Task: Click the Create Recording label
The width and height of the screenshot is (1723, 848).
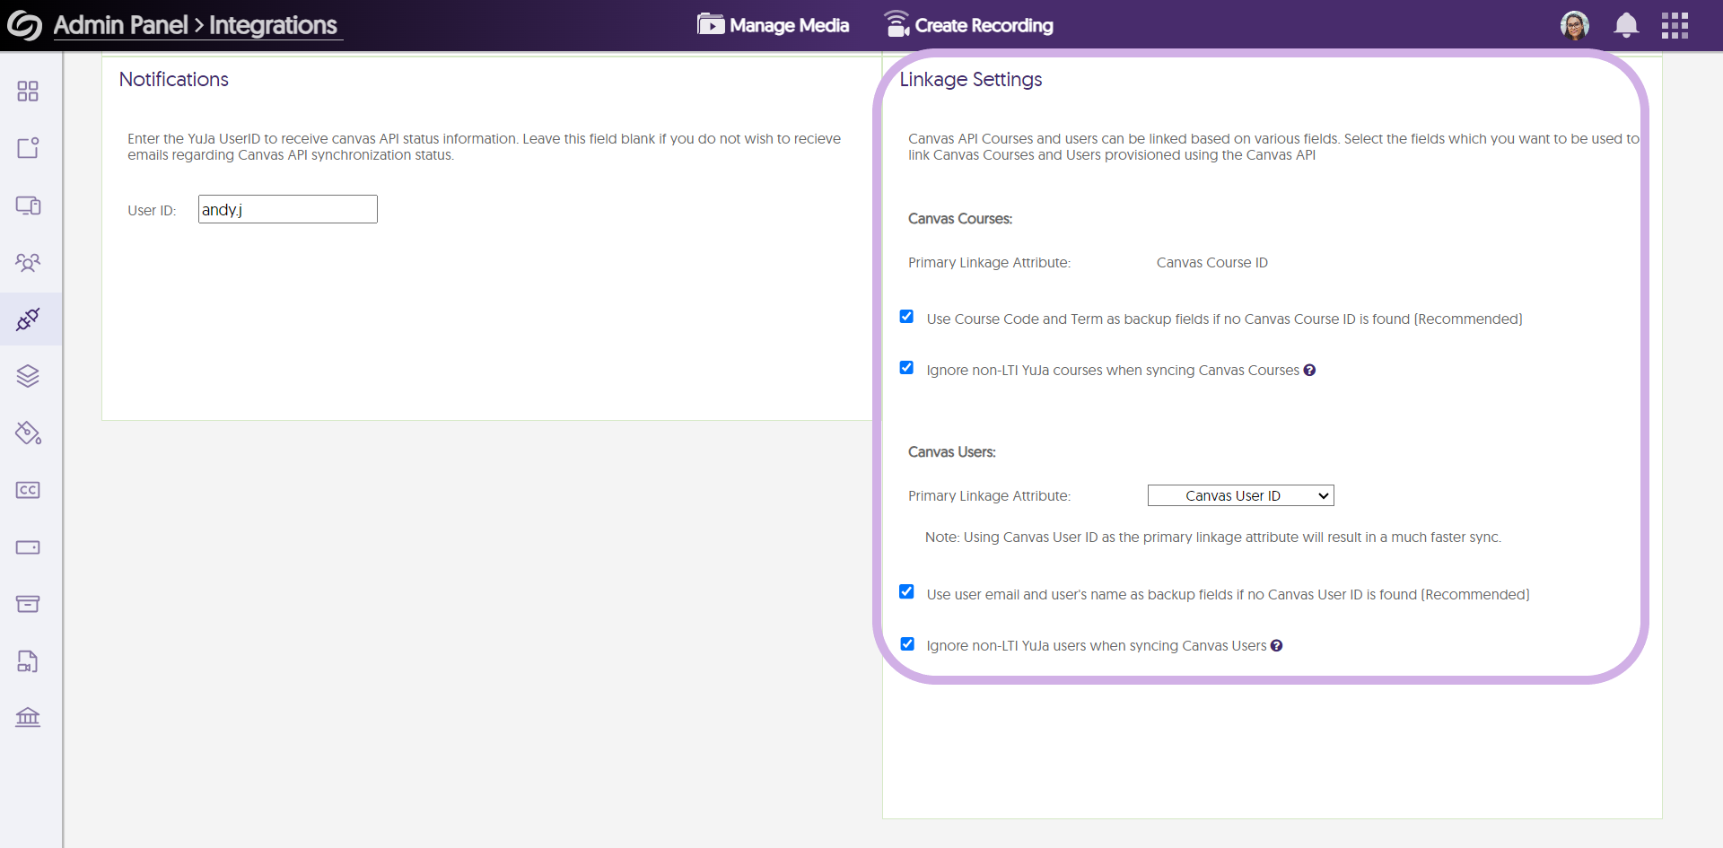Action: [984, 25]
